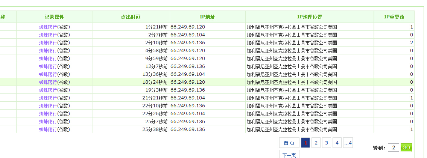Click IP 66.249.69.104 in 21分21秒前 row

188,98
